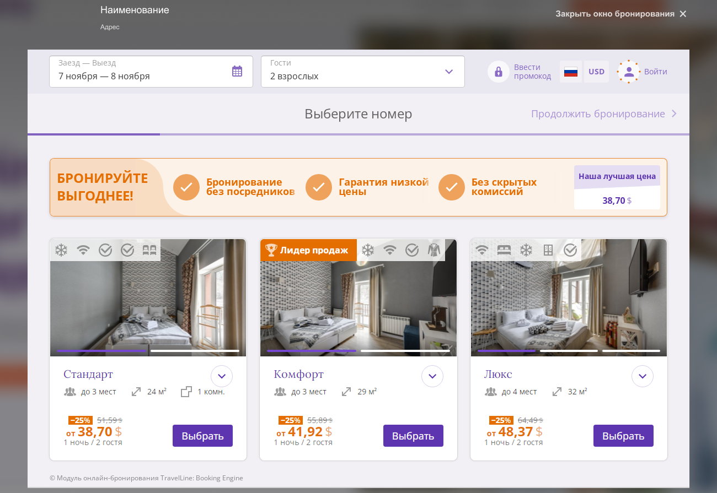Click checkmark amenity icon on Комфорт photo
The height and width of the screenshot is (493, 717).
tap(412, 250)
